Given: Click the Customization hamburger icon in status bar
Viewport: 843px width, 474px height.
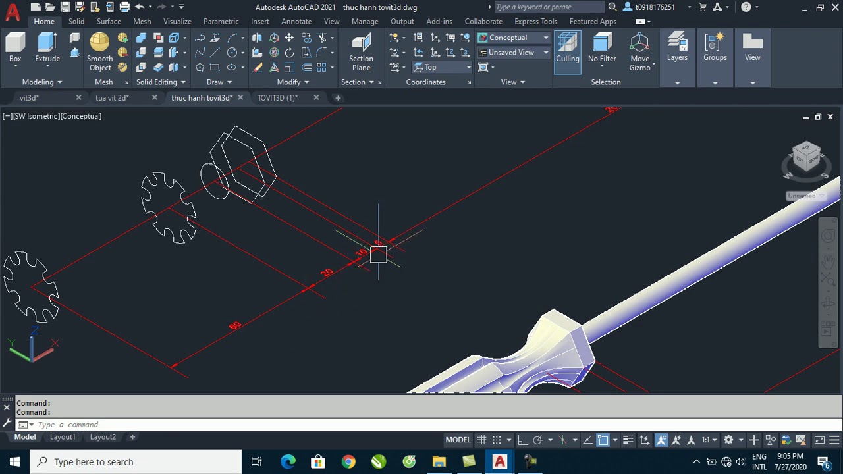Looking at the screenshot, I should click(x=834, y=440).
